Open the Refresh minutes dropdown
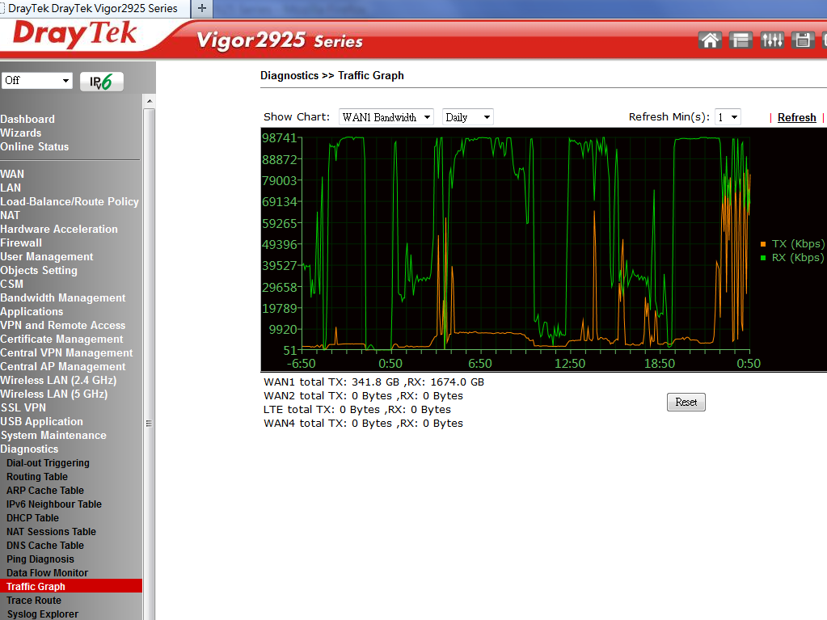This screenshot has width=827, height=620. (728, 117)
